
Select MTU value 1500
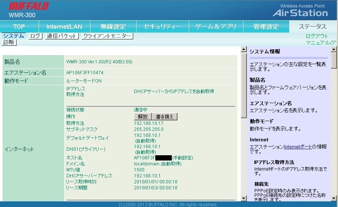click(x=139, y=170)
